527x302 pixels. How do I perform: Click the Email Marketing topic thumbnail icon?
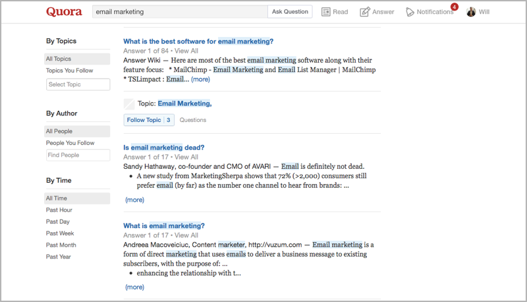(129, 104)
